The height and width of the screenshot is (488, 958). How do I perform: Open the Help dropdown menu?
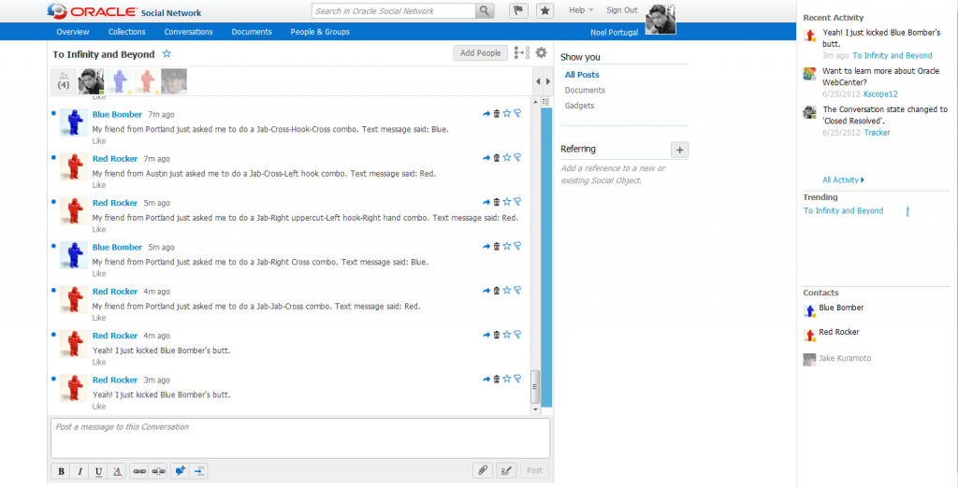point(581,9)
